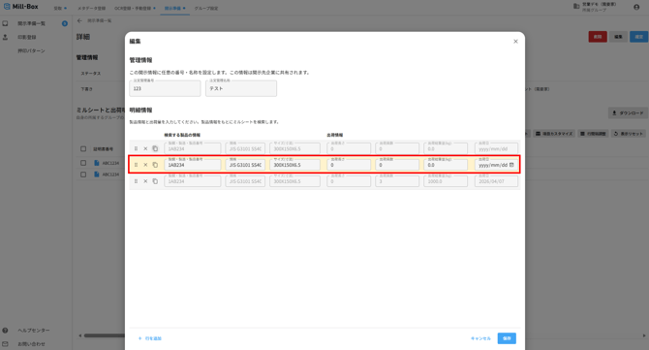Click the 0.0 weight field in highlighted row
This screenshot has height=350, width=649.
click(446, 165)
